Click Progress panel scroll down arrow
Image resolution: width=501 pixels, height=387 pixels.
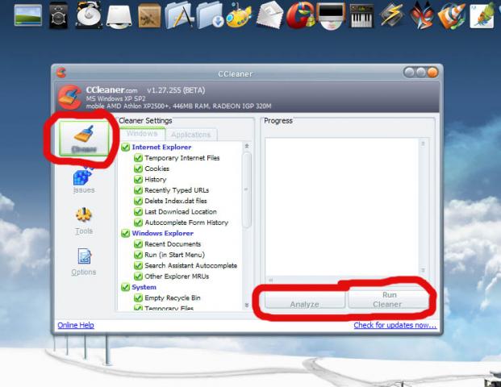coord(423,271)
